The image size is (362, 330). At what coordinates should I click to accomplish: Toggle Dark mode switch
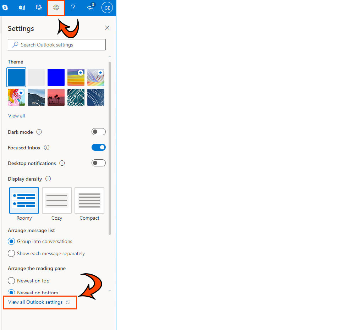[99, 132]
